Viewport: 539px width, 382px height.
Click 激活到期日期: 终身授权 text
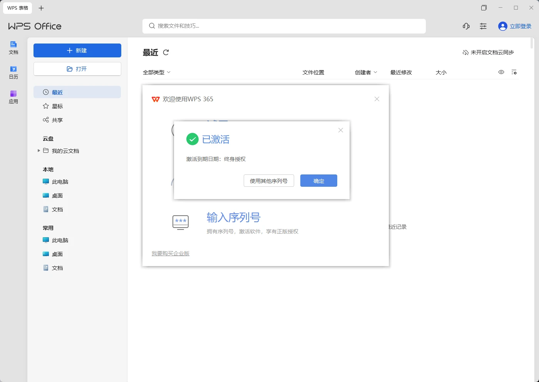216,159
